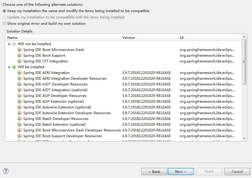Image resolution: width=252 pixels, height=178 pixels.
Task: Click icon beside Spring IDE Autowire Extension Developer Resources
Action: click(x=20, y=113)
